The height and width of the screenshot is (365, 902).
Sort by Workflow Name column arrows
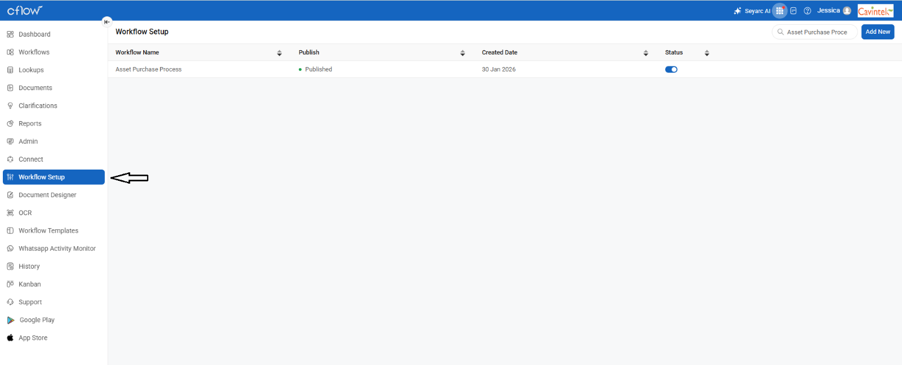(x=279, y=53)
